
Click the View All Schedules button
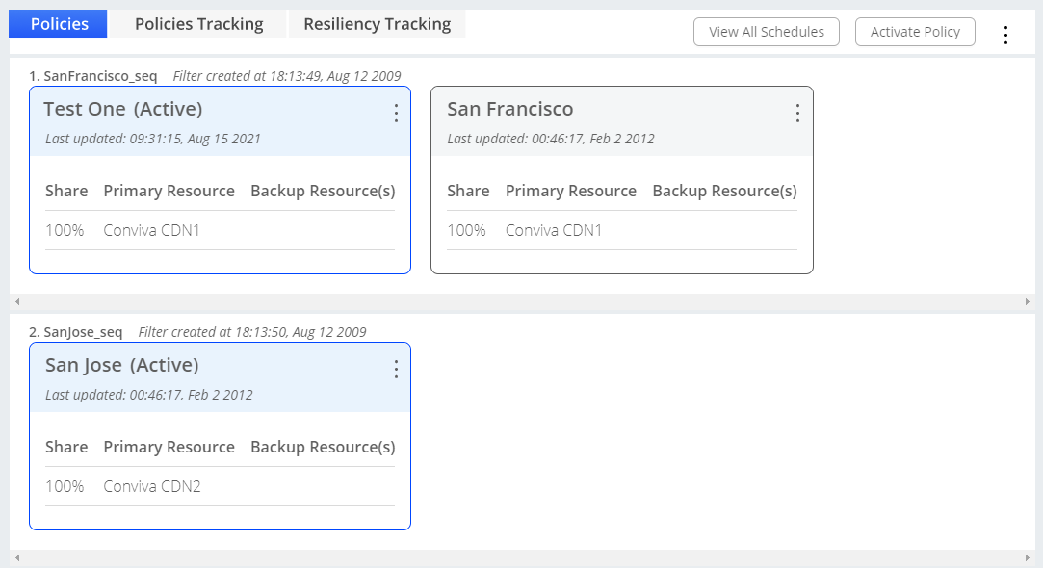click(x=766, y=32)
